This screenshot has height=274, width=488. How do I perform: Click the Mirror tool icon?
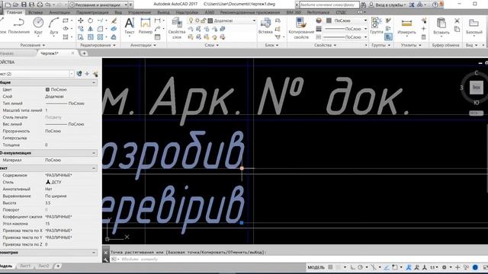pyautogui.click(x=90, y=29)
